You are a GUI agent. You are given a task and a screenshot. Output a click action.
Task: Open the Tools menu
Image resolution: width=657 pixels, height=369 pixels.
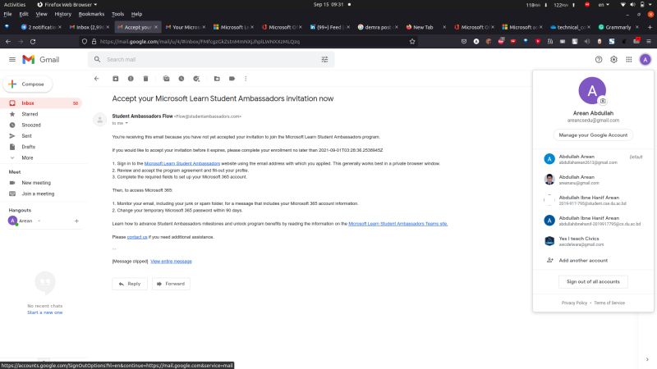(x=117, y=14)
